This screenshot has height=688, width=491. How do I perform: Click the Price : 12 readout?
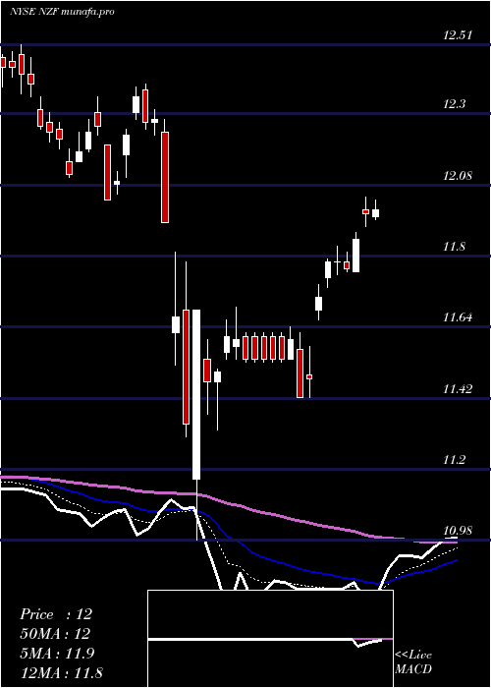pyautogui.click(x=56, y=614)
